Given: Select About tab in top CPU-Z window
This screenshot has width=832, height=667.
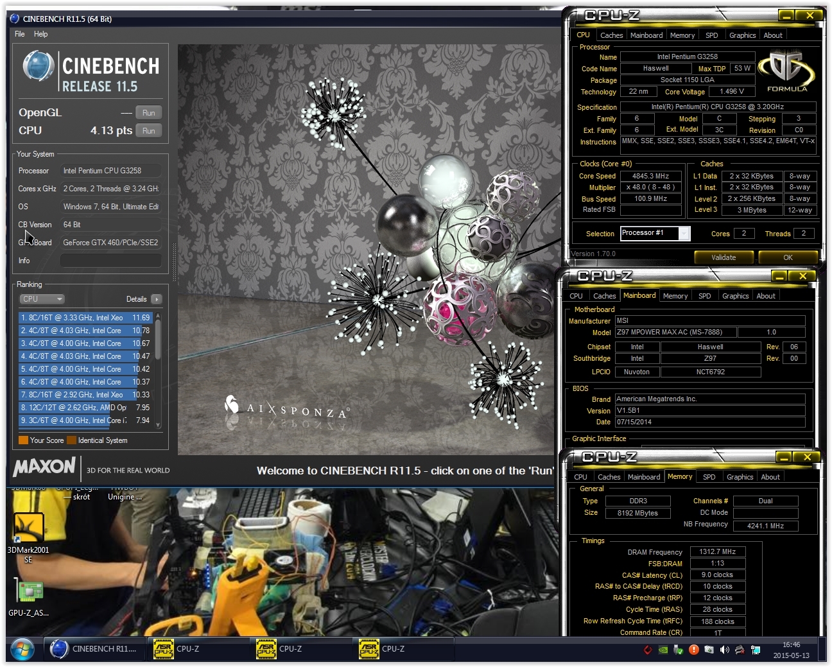Looking at the screenshot, I should (773, 35).
